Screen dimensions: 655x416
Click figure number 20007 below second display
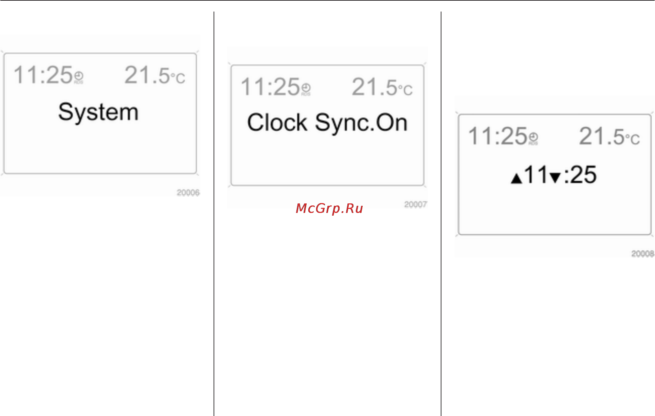pyautogui.click(x=416, y=204)
